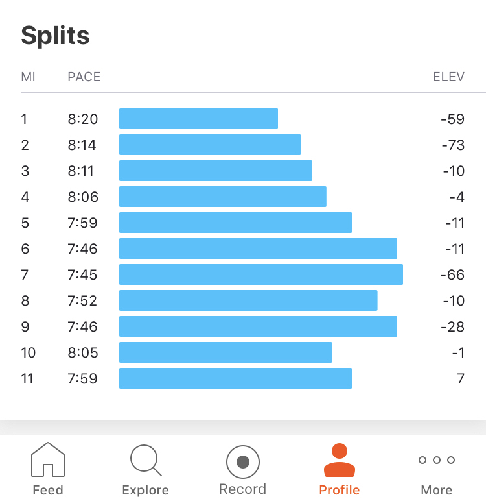Click the 7:45 pace value
The image size is (486, 499).
click(82, 274)
